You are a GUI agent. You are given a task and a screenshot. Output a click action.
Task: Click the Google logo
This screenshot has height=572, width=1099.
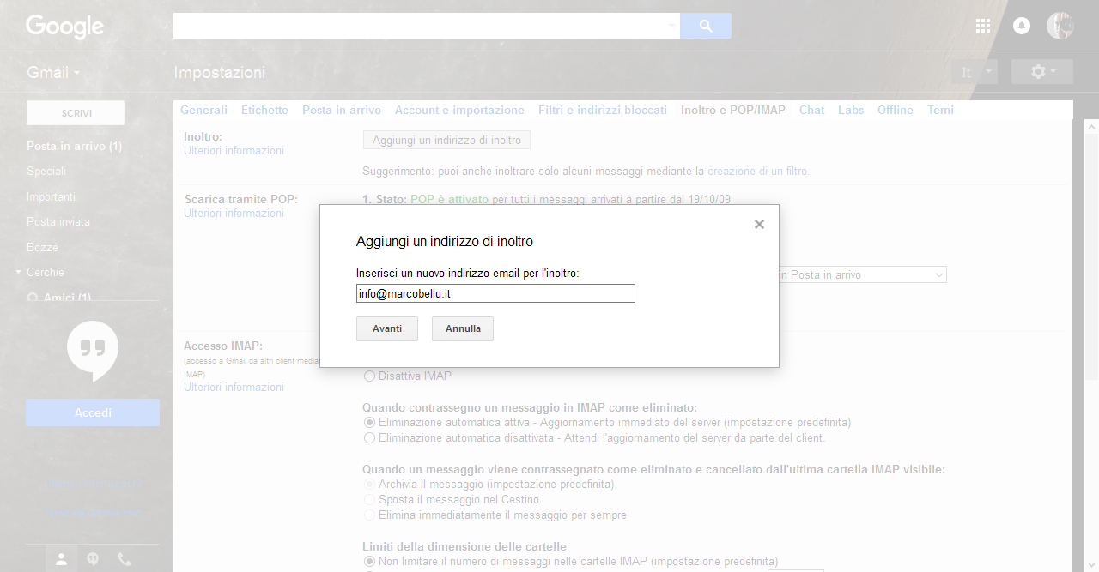64,27
